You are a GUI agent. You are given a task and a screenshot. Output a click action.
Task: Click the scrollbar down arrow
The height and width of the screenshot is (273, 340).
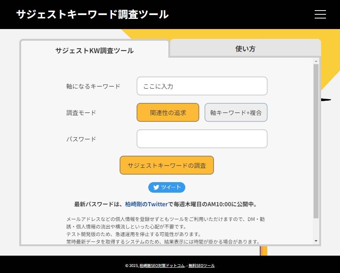click(x=316, y=241)
